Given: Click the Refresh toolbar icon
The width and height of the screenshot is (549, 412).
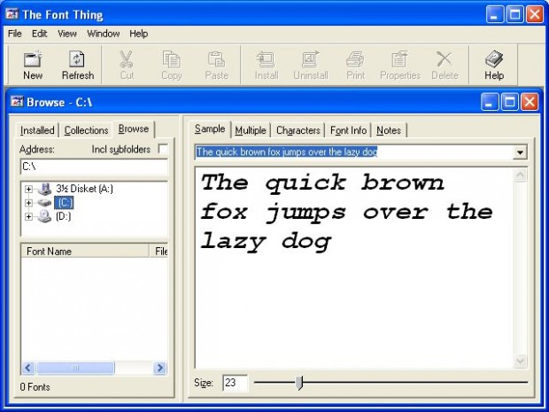Looking at the screenshot, I should [77, 58].
